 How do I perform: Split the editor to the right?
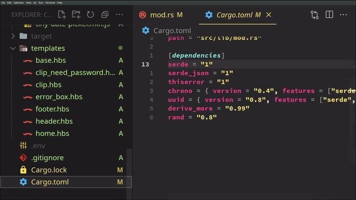pos(329,15)
